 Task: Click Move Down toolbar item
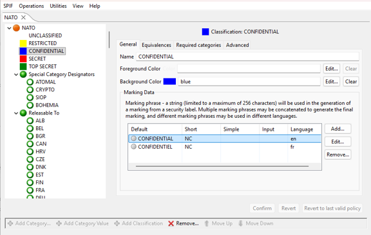(x=256, y=223)
